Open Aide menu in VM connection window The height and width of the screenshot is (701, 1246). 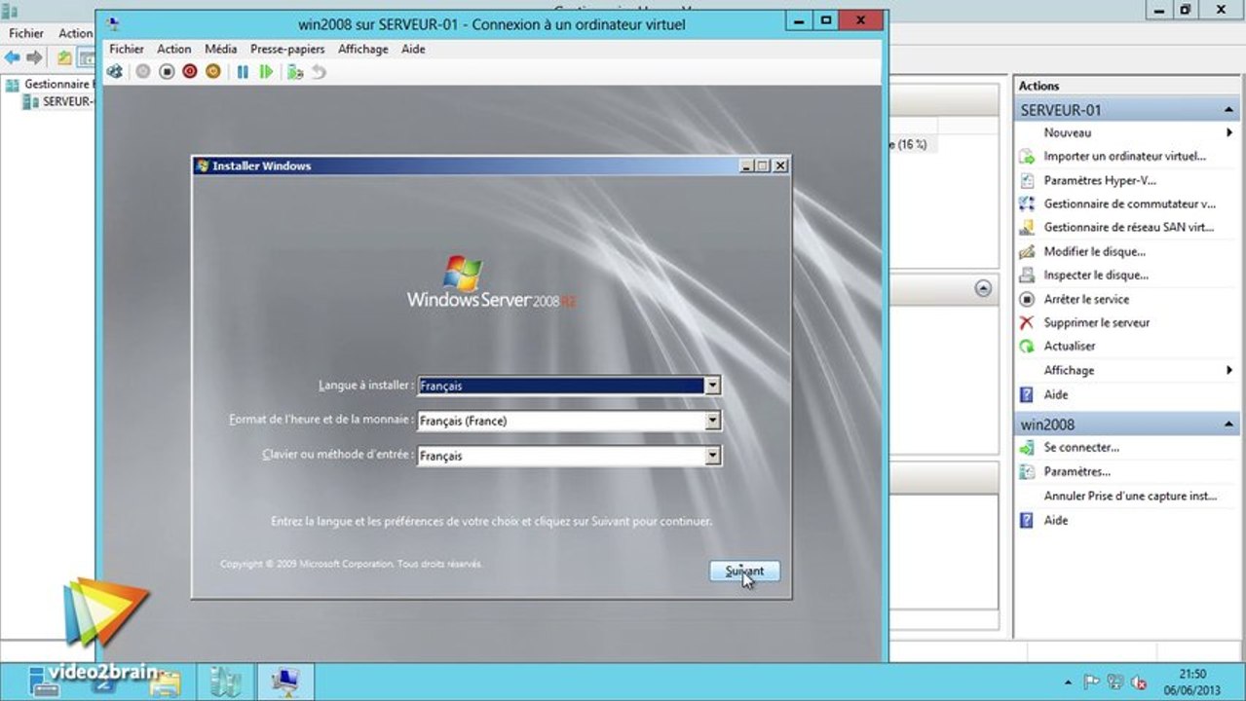(x=413, y=49)
